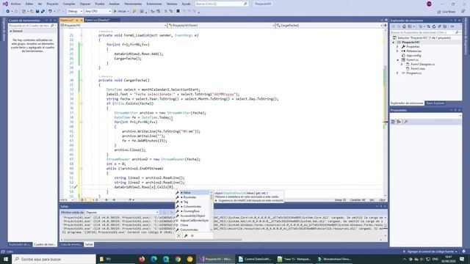Select Form1.Designer.cs in Solution Explorer
The height and width of the screenshot is (264, 470).
pyautogui.click(x=422, y=65)
